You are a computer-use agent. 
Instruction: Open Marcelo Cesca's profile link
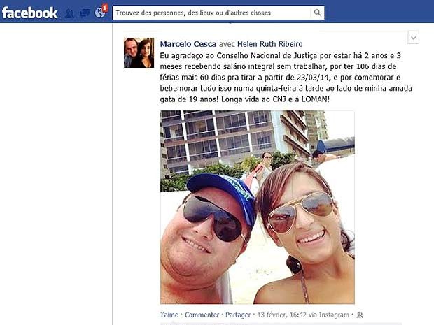188,44
